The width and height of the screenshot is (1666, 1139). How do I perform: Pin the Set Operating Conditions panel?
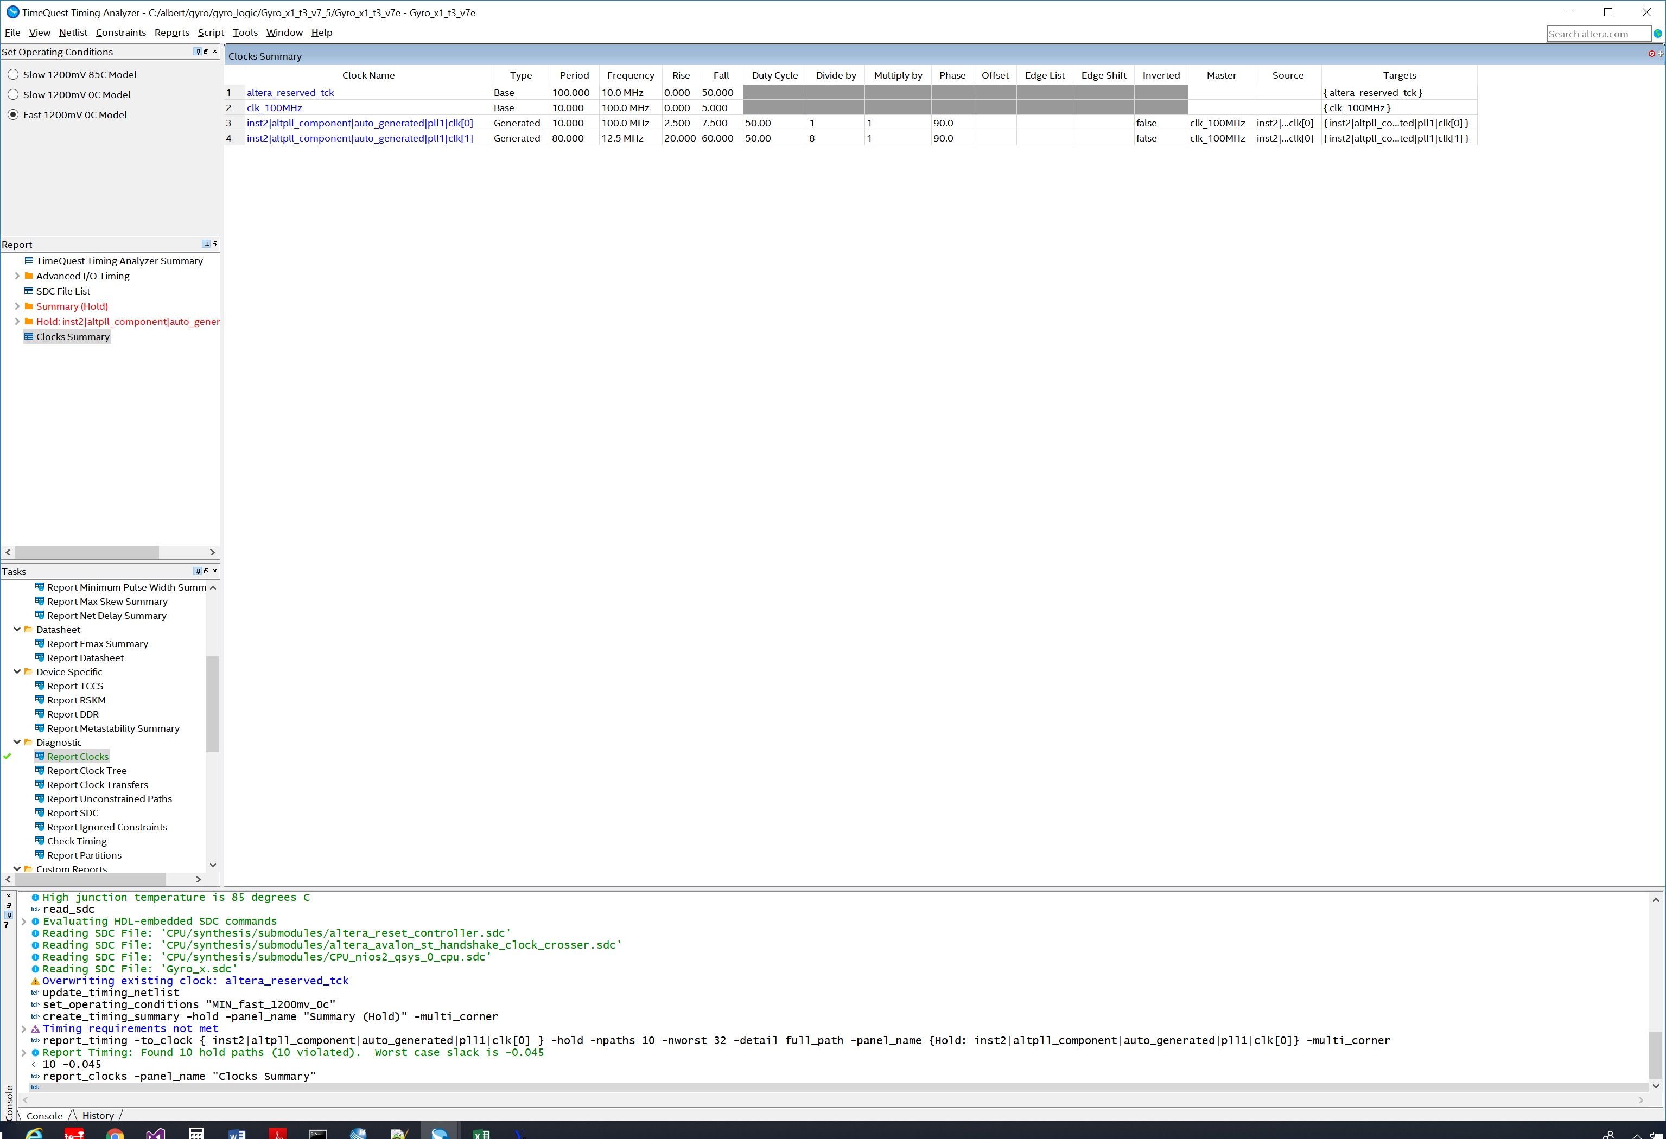(198, 52)
